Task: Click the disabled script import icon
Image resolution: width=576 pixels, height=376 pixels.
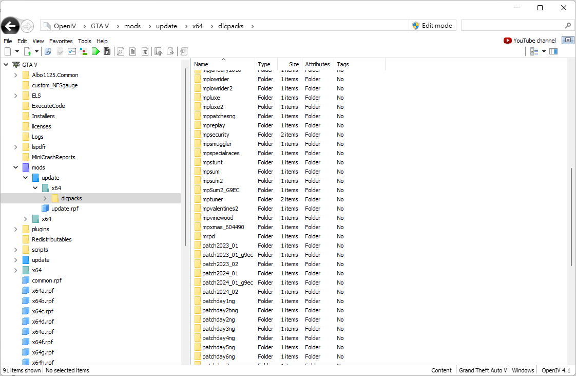Action: click(184, 51)
